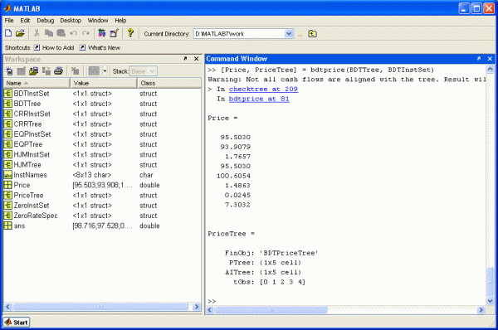The height and width of the screenshot is (330, 498).
Task: Select the HJMTree variable
Action: 102,165
